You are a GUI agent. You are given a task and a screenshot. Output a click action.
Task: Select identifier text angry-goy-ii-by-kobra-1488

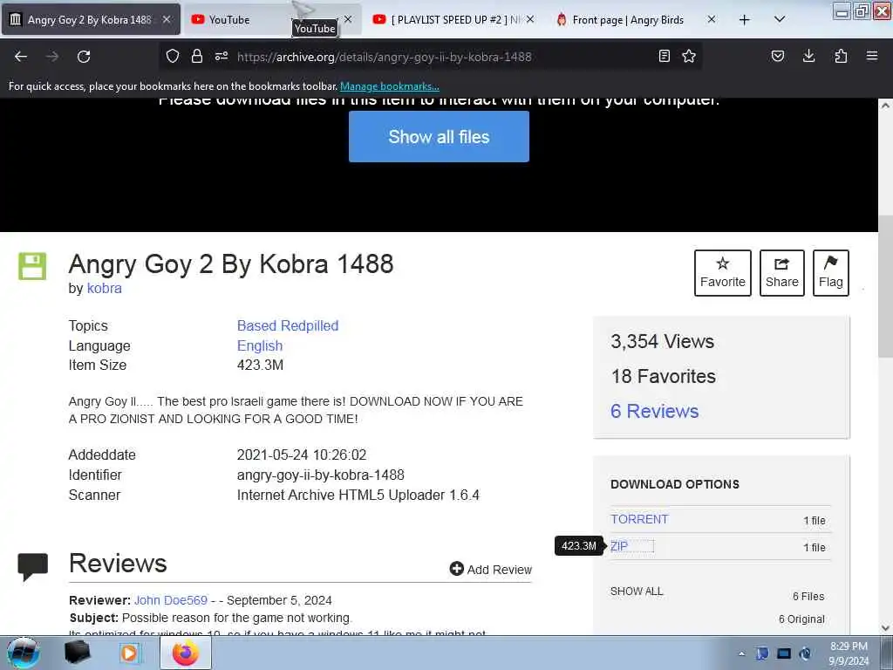(321, 475)
